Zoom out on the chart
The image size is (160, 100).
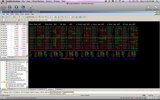pos(66,17)
